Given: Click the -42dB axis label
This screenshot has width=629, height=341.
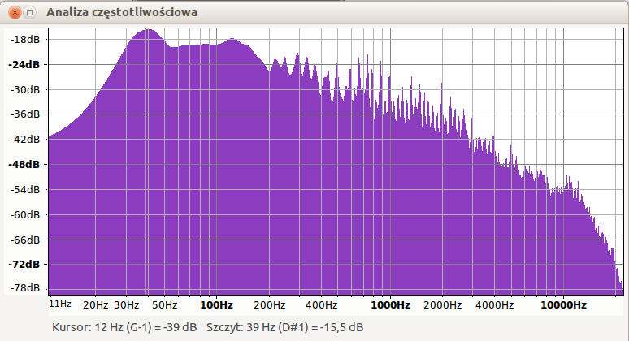Looking at the screenshot, I should (x=25, y=140).
